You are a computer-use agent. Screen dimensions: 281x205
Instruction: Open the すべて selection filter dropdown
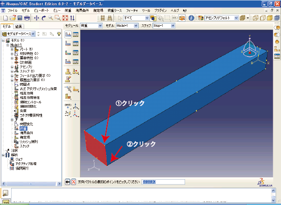pyautogui.click(x=147, y=18)
